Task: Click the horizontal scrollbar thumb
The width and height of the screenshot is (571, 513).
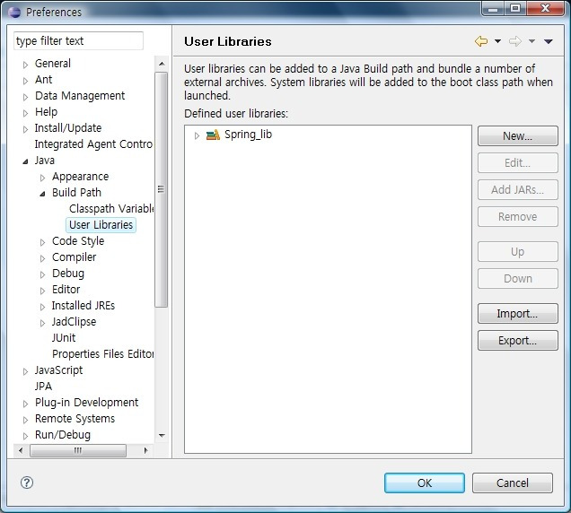Action: 78,450
